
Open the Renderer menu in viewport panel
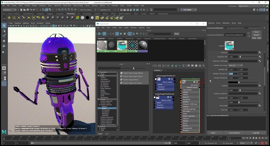point(40,23)
